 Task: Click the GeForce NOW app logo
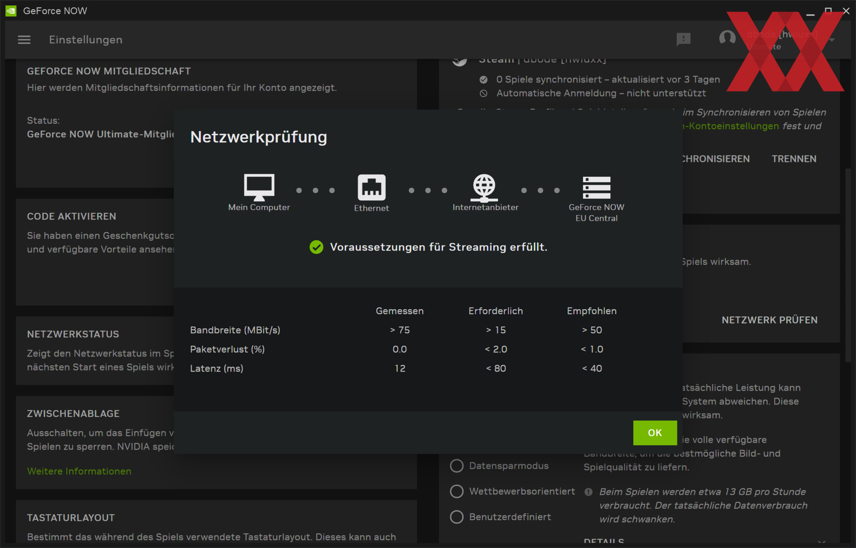pos(11,11)
